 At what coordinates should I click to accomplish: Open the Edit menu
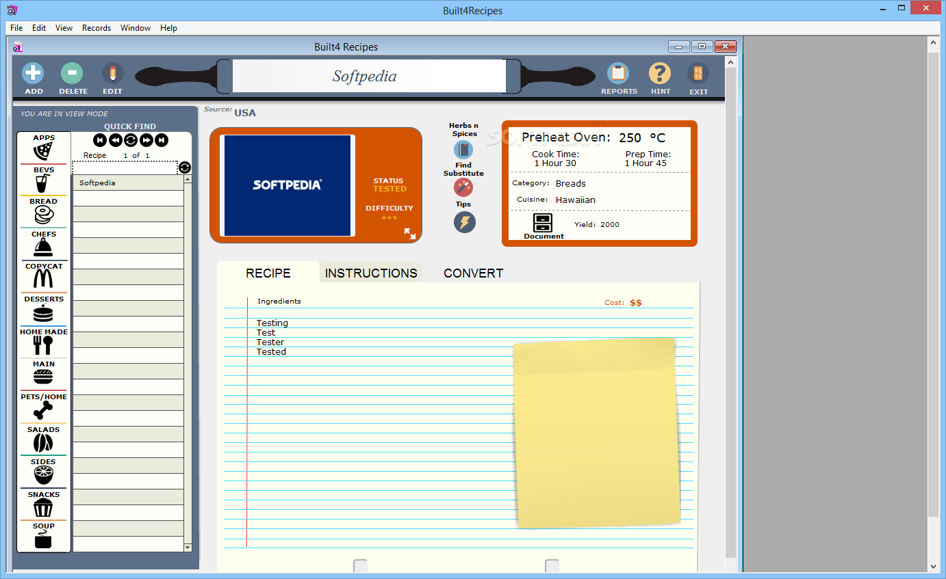(x=39, y=28)
